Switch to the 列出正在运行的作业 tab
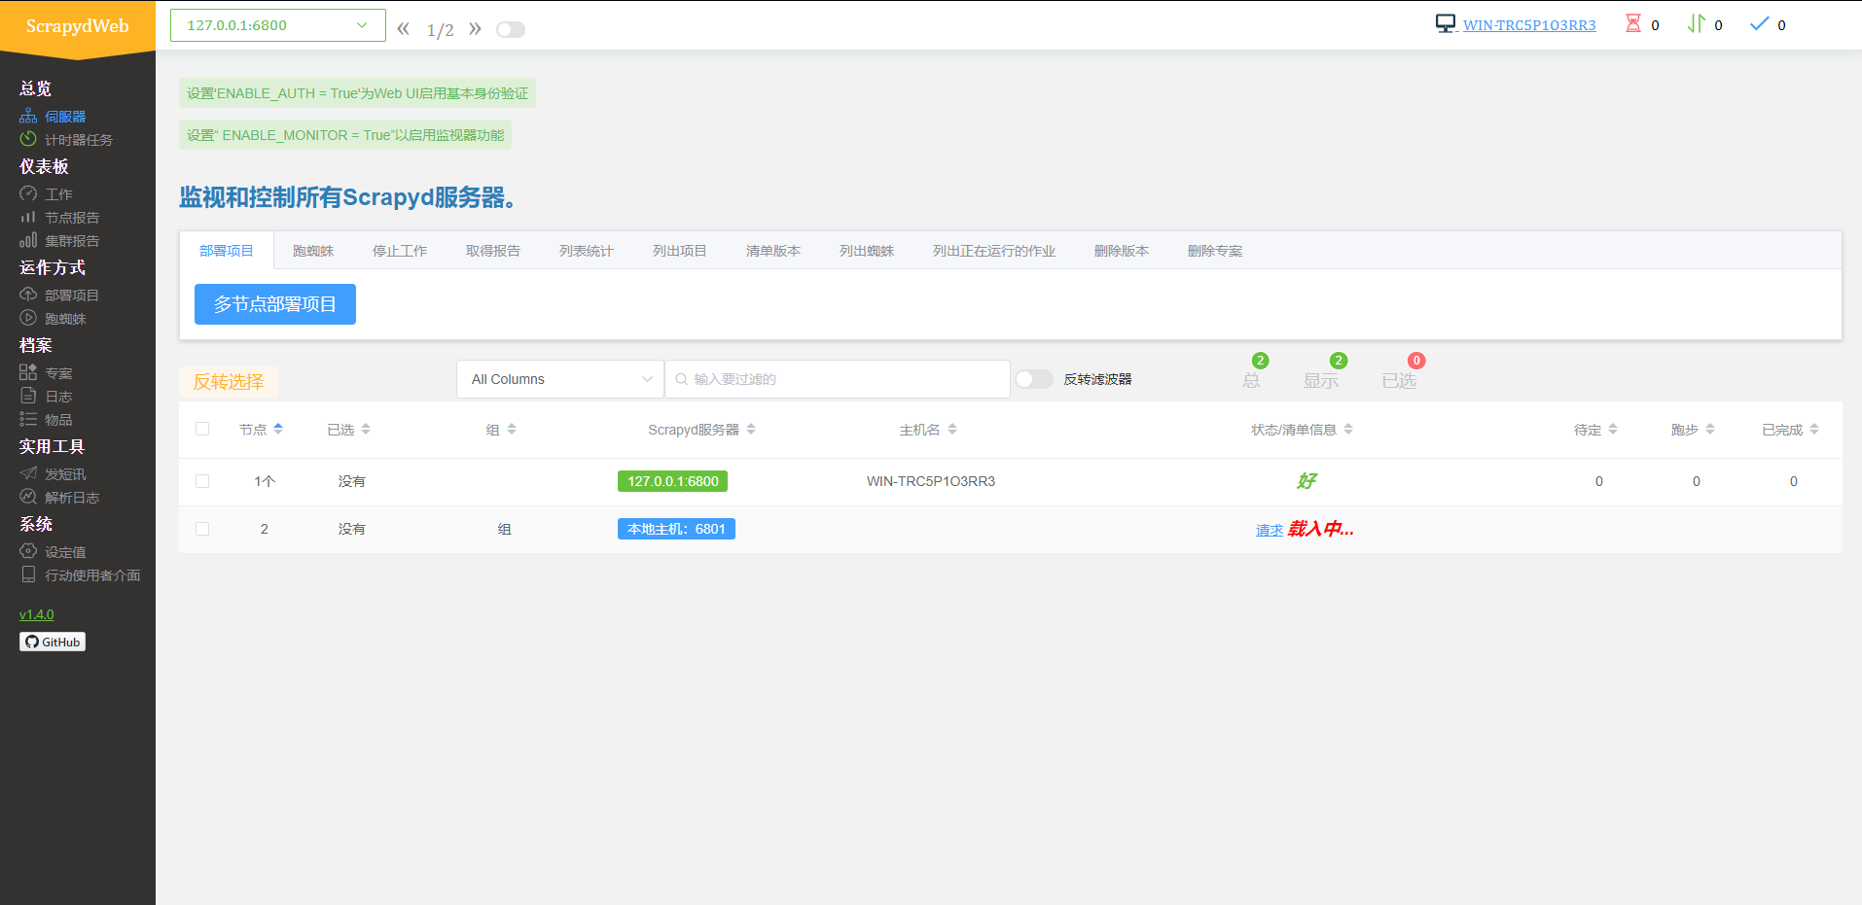This screenshot has width=1862, height=905. point(994,251)
